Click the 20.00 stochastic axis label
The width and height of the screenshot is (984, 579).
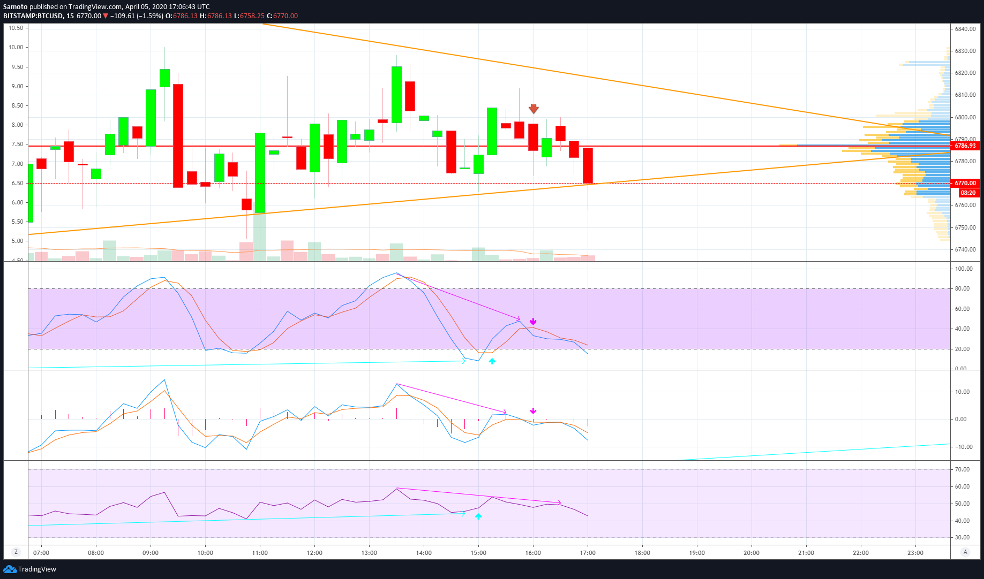coord(963,349)
